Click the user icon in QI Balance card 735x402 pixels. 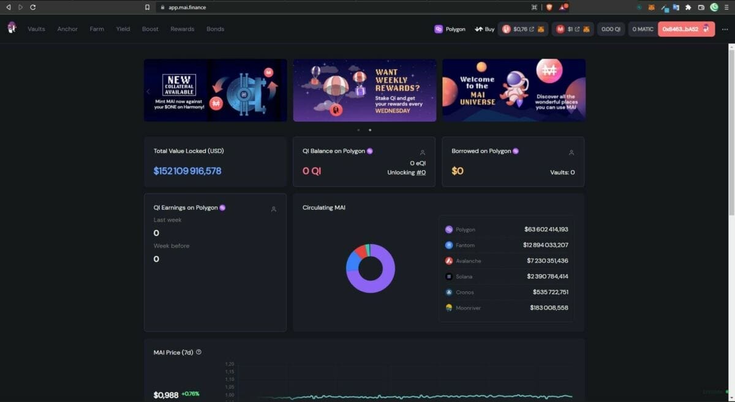tap(423, 152)
